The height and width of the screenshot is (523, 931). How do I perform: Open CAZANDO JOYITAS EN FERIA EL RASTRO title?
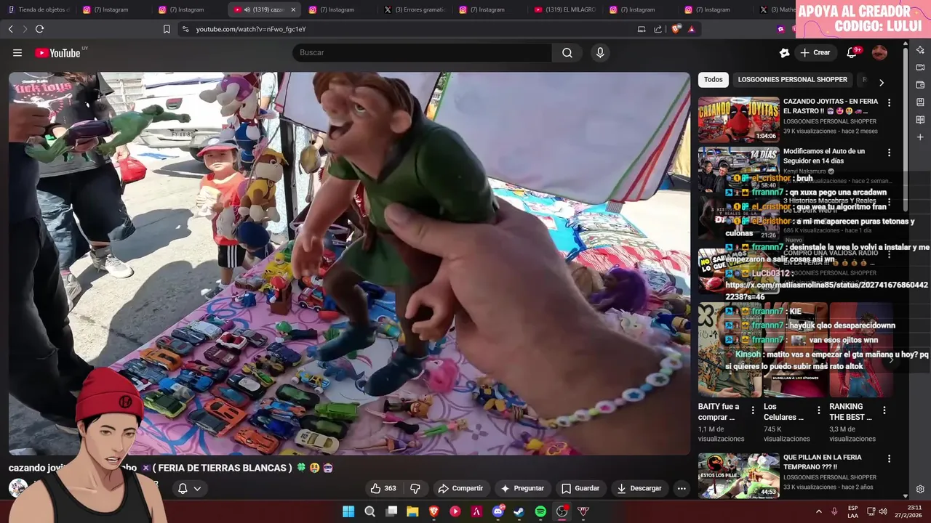tap(831, 106)
